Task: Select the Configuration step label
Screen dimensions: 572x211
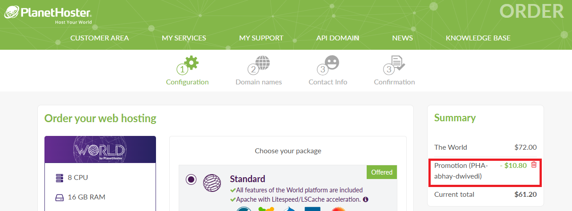Action: coord(187,82)
